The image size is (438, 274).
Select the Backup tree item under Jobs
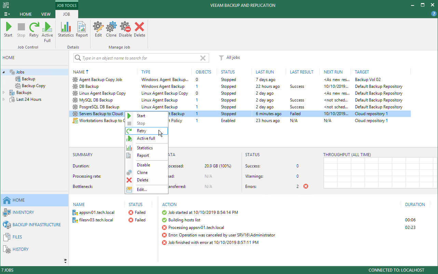28,79
